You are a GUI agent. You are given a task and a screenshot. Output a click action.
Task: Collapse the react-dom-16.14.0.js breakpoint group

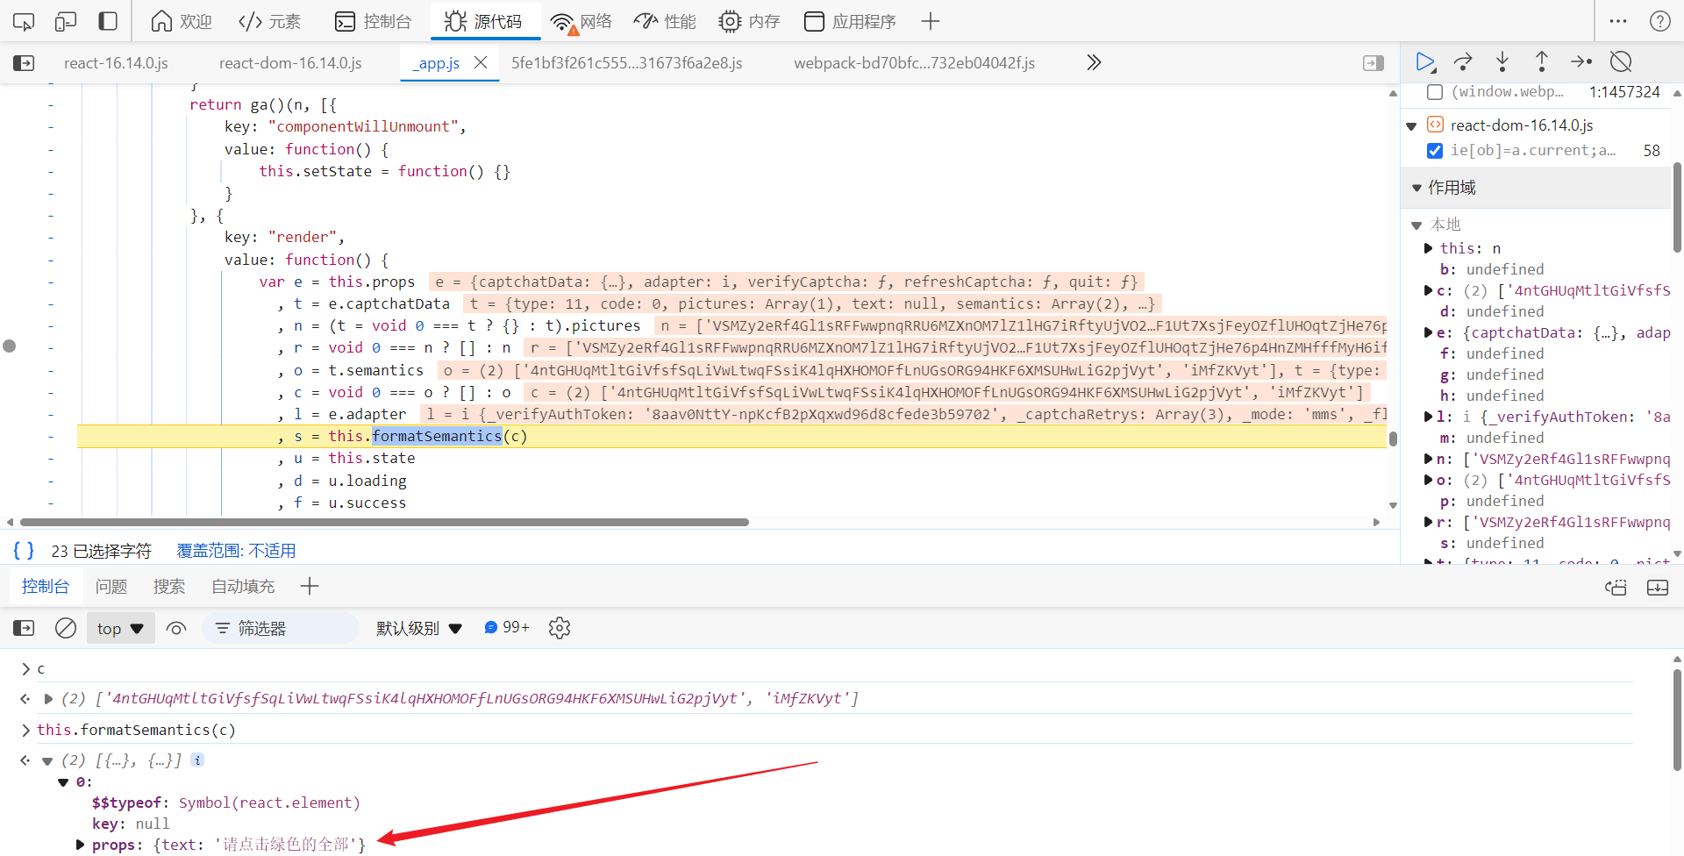point(1411,126)
